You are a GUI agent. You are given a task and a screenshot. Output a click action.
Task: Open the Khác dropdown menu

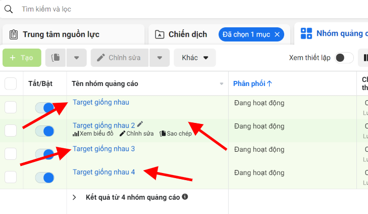195,58
